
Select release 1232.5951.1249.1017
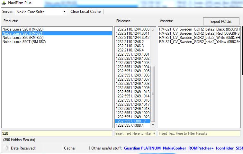(133, 104)
